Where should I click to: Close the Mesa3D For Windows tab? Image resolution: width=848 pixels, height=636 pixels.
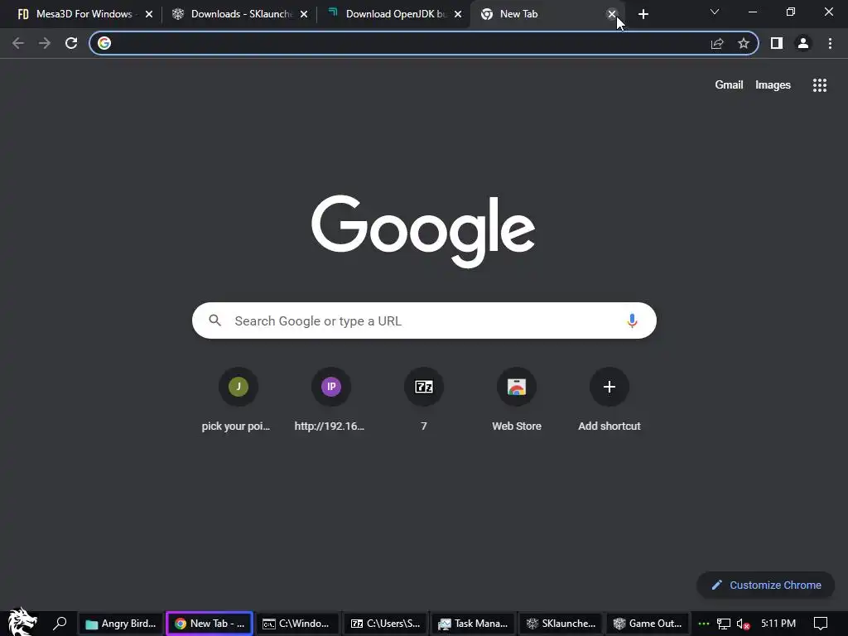pos(149,14)
